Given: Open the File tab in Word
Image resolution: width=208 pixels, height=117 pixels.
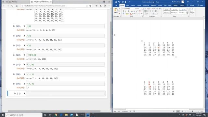Looking at the screenshot, I should (116, 6).
